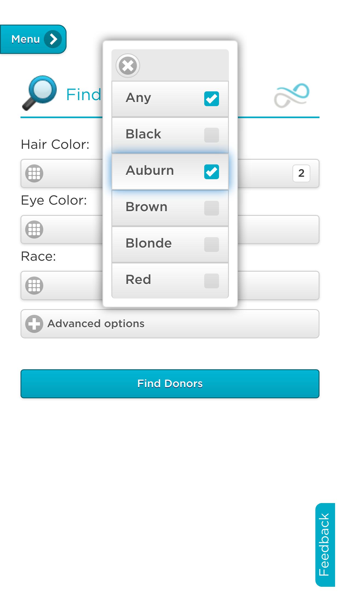
Task: Open the Eye Color dropdown
Action: coord(278,230)
